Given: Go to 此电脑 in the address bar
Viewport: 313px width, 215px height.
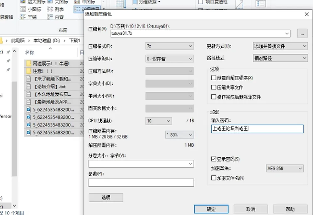Looking at the screenshot, I should tap(18, 41).
